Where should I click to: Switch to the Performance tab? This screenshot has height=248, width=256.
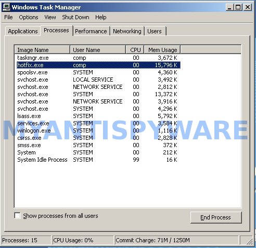coord(91,31)
